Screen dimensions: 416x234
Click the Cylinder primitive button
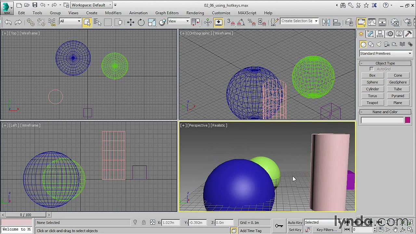pyautogui.click(x=372, y=89)
